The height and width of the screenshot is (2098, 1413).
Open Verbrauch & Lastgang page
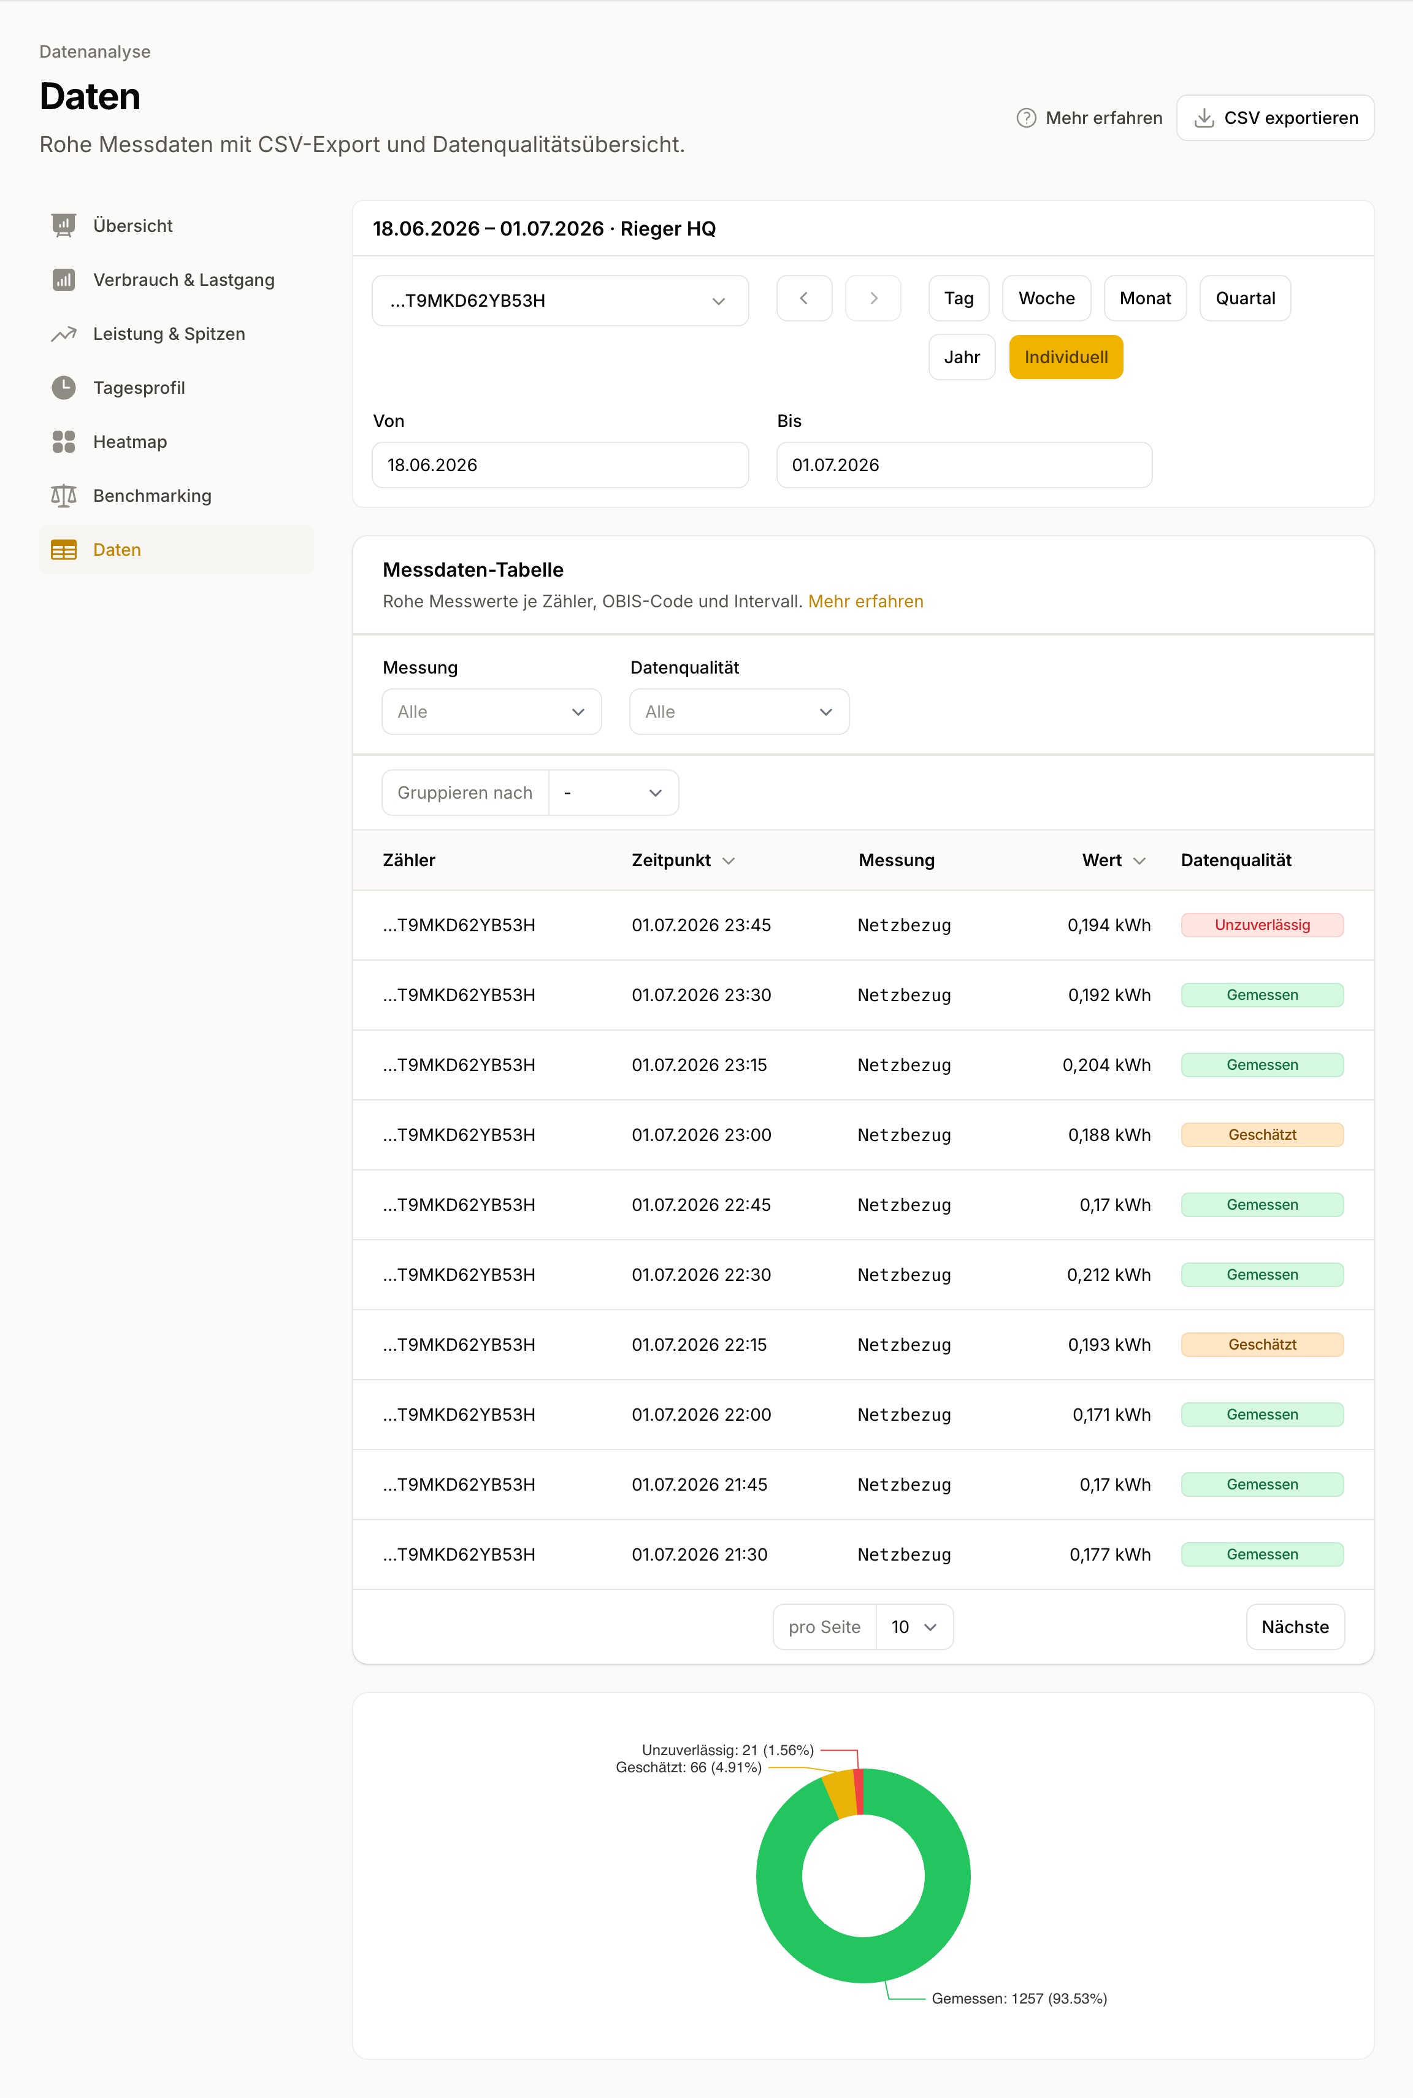pos(177,279)
